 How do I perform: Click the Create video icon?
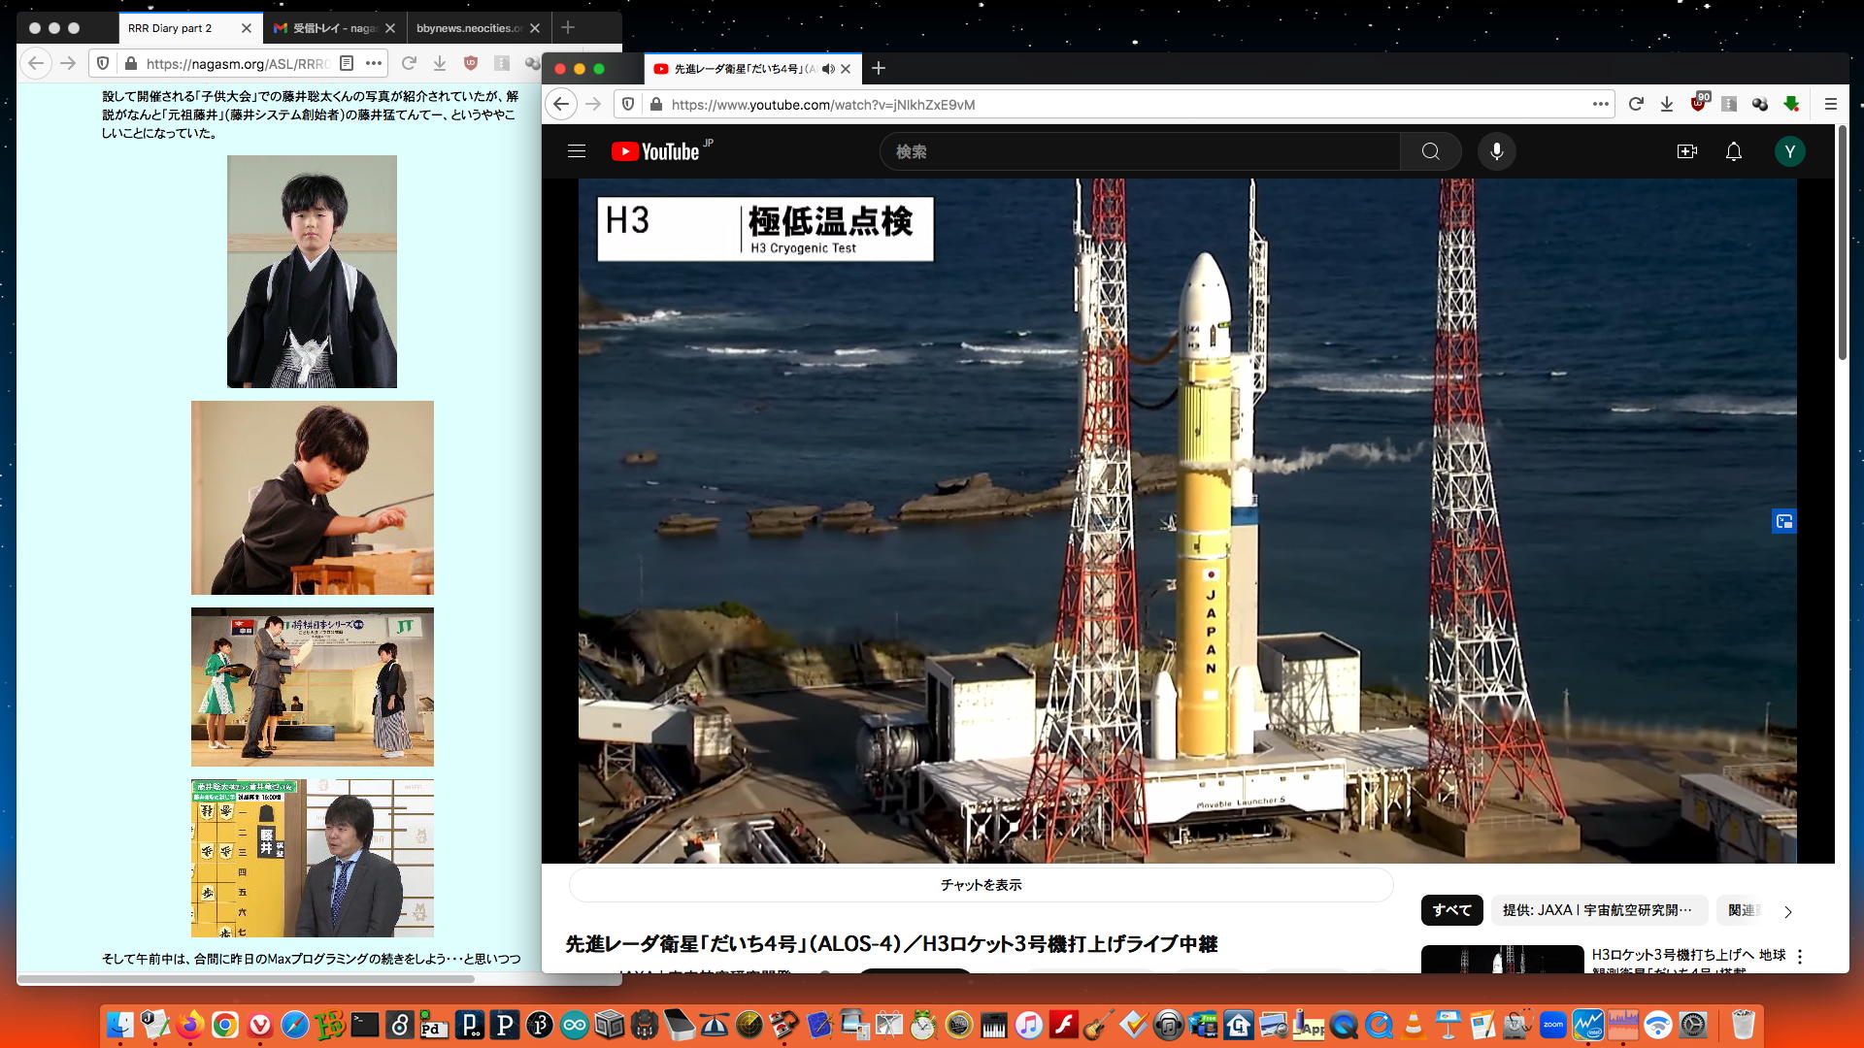pos(1686,151)
